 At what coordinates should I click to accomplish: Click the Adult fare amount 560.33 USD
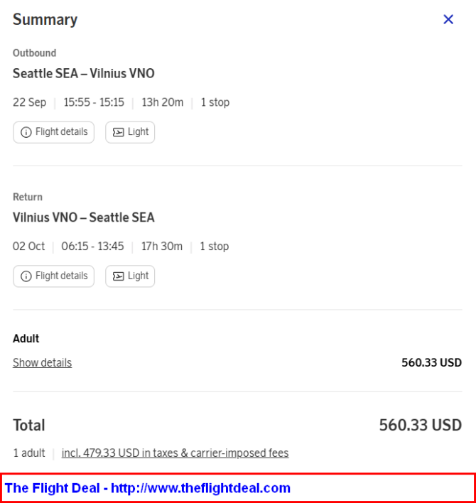click(431, 363)
